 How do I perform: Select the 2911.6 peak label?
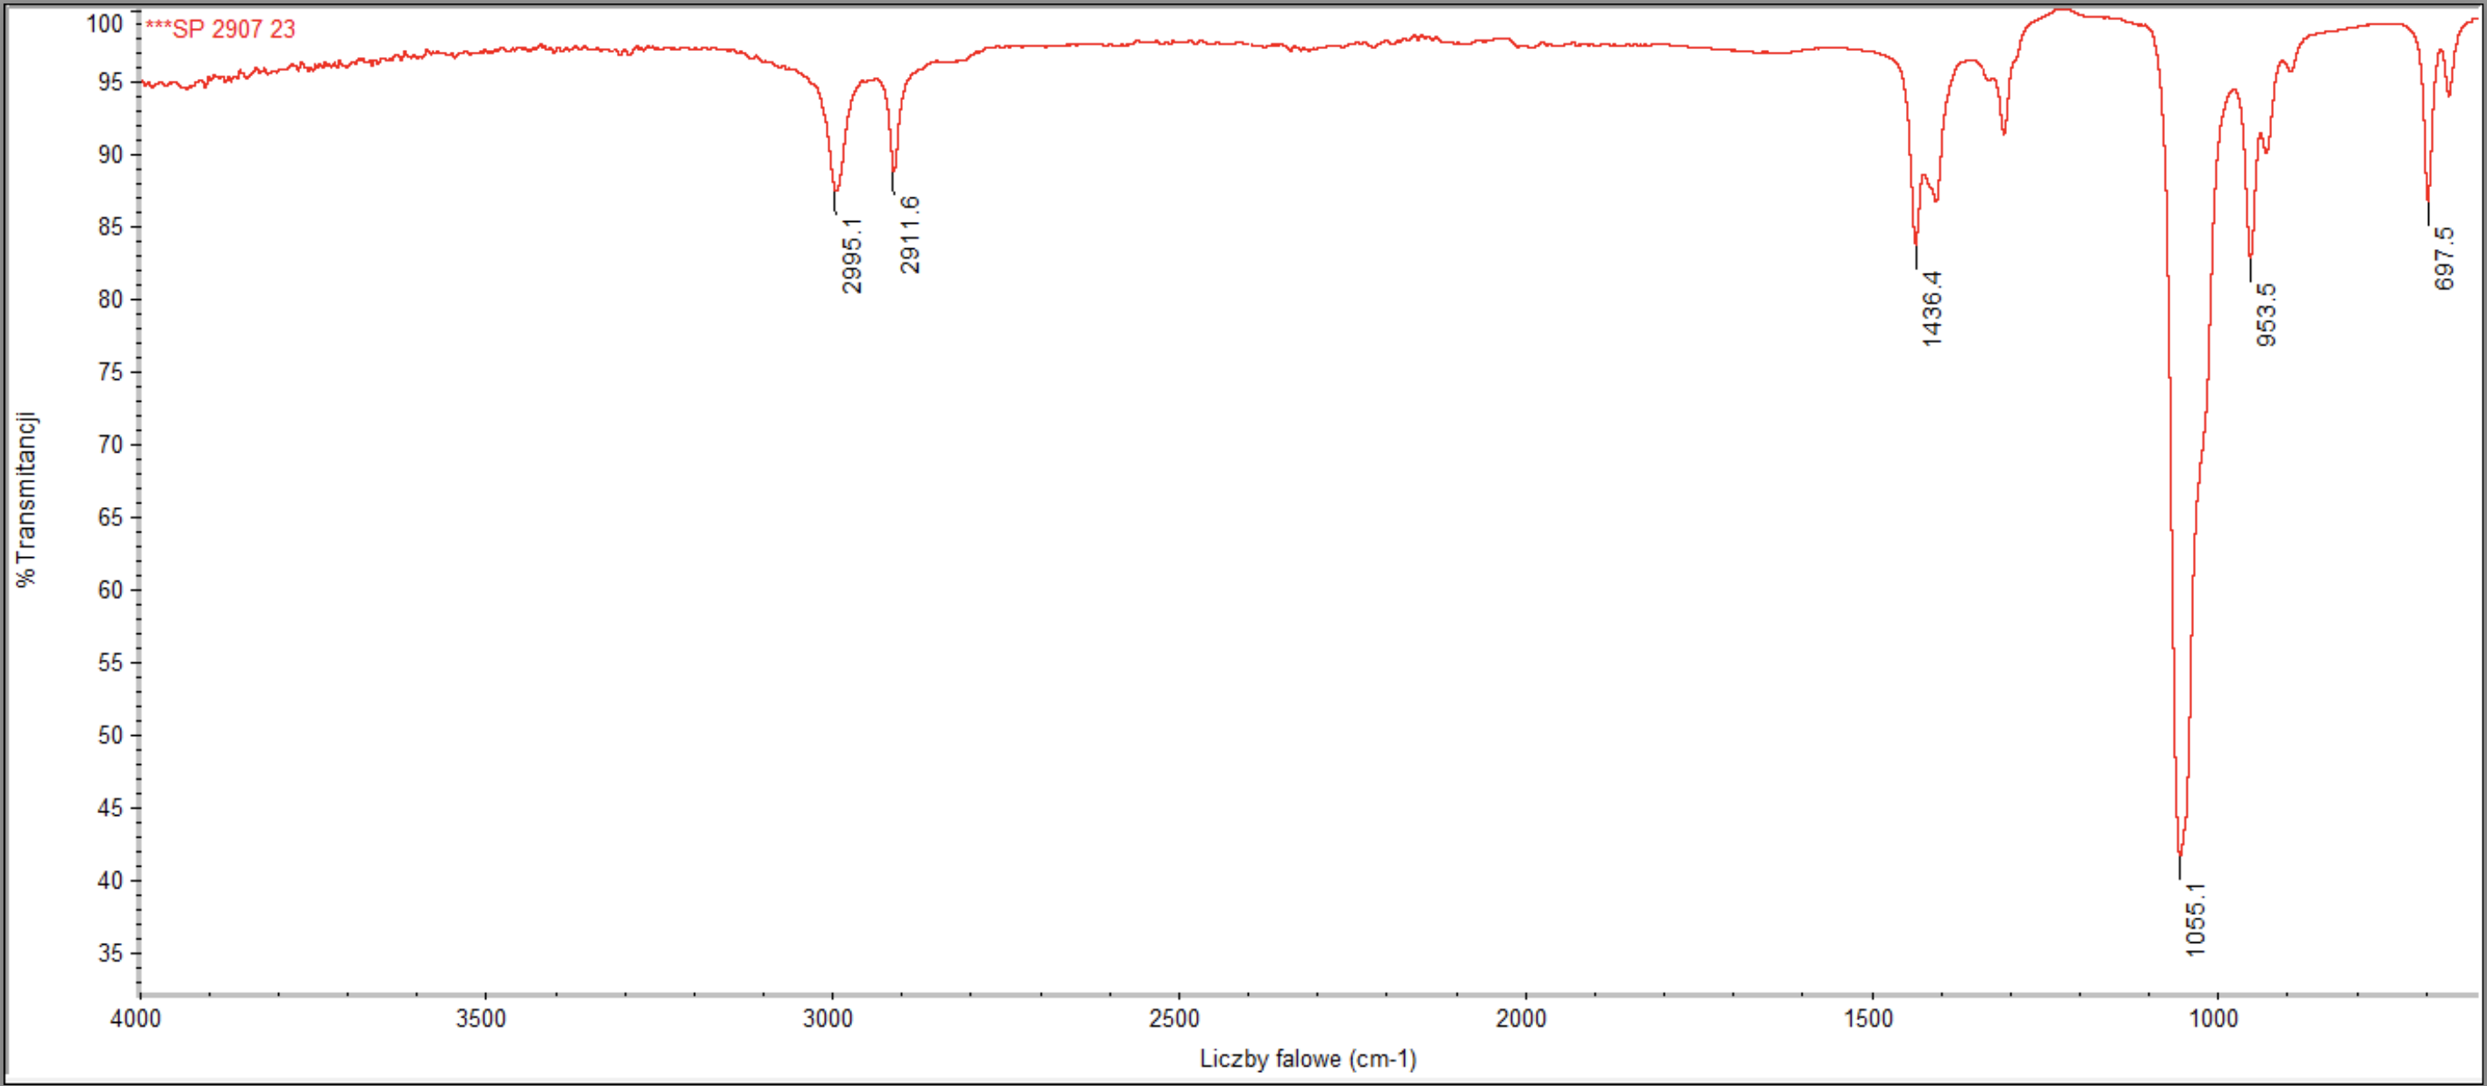tap(909, 234)
